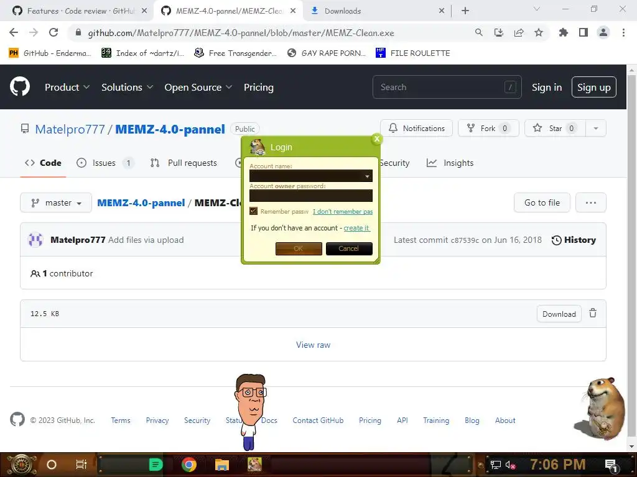Open the FILE ROULETTE bookmark
This screenshot has width=637, height=477.
click(x=413, y=53)
